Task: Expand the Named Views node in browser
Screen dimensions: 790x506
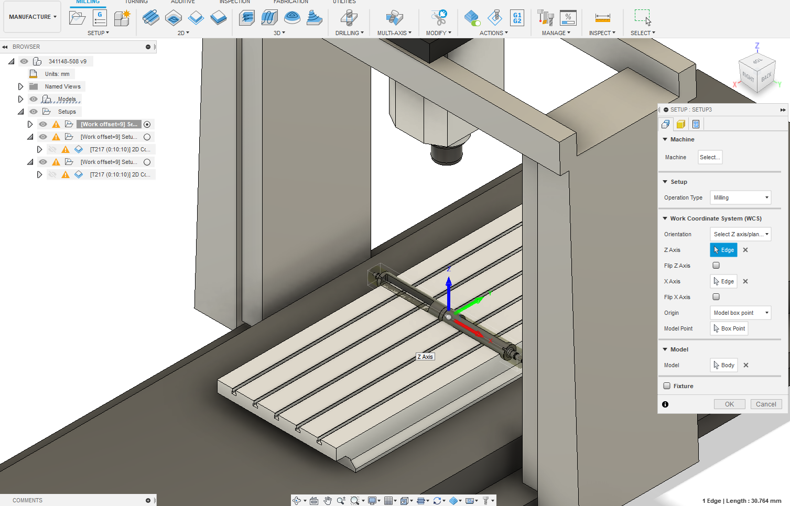Action: coord(20,86)
